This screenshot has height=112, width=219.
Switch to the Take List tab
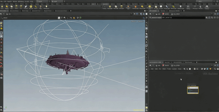tap(163, 11)
